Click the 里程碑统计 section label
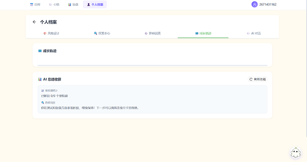 coord(51,91)
